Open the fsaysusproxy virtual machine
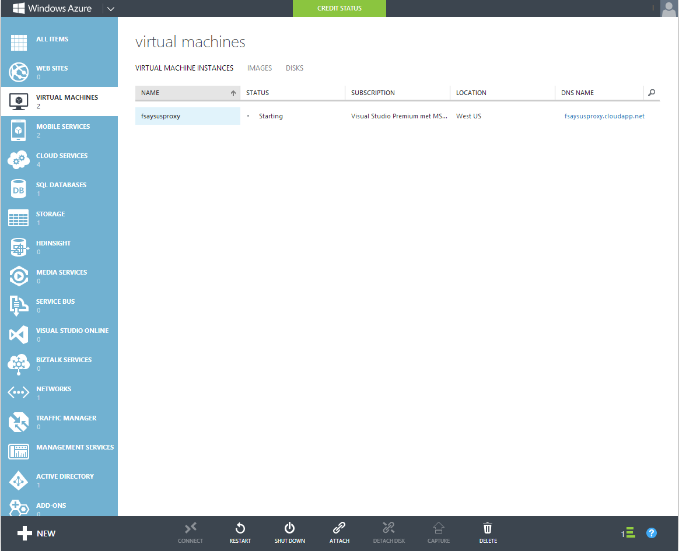679x551 pixels. (x=160, y=116)
